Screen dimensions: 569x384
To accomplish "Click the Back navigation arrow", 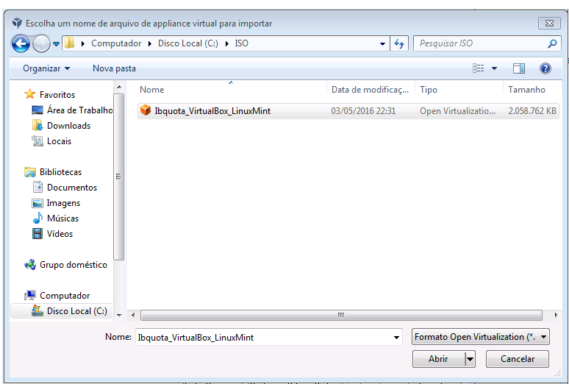I will pyautogui.click(x=21, y=44).
